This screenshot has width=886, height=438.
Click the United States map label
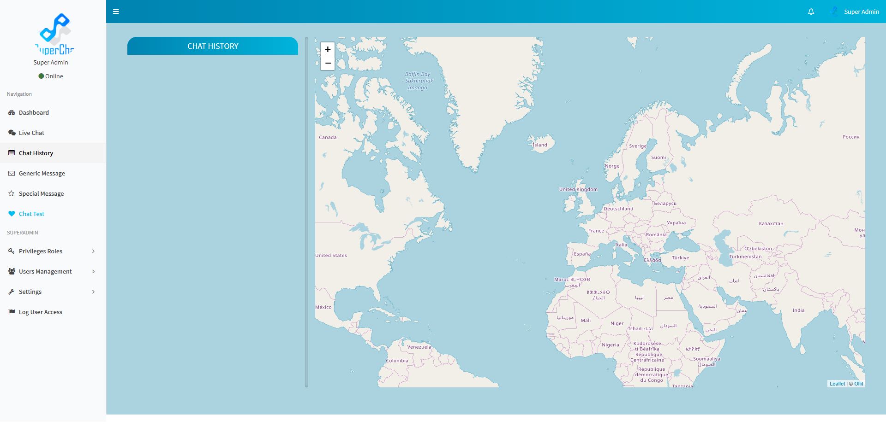pos(331,256)
